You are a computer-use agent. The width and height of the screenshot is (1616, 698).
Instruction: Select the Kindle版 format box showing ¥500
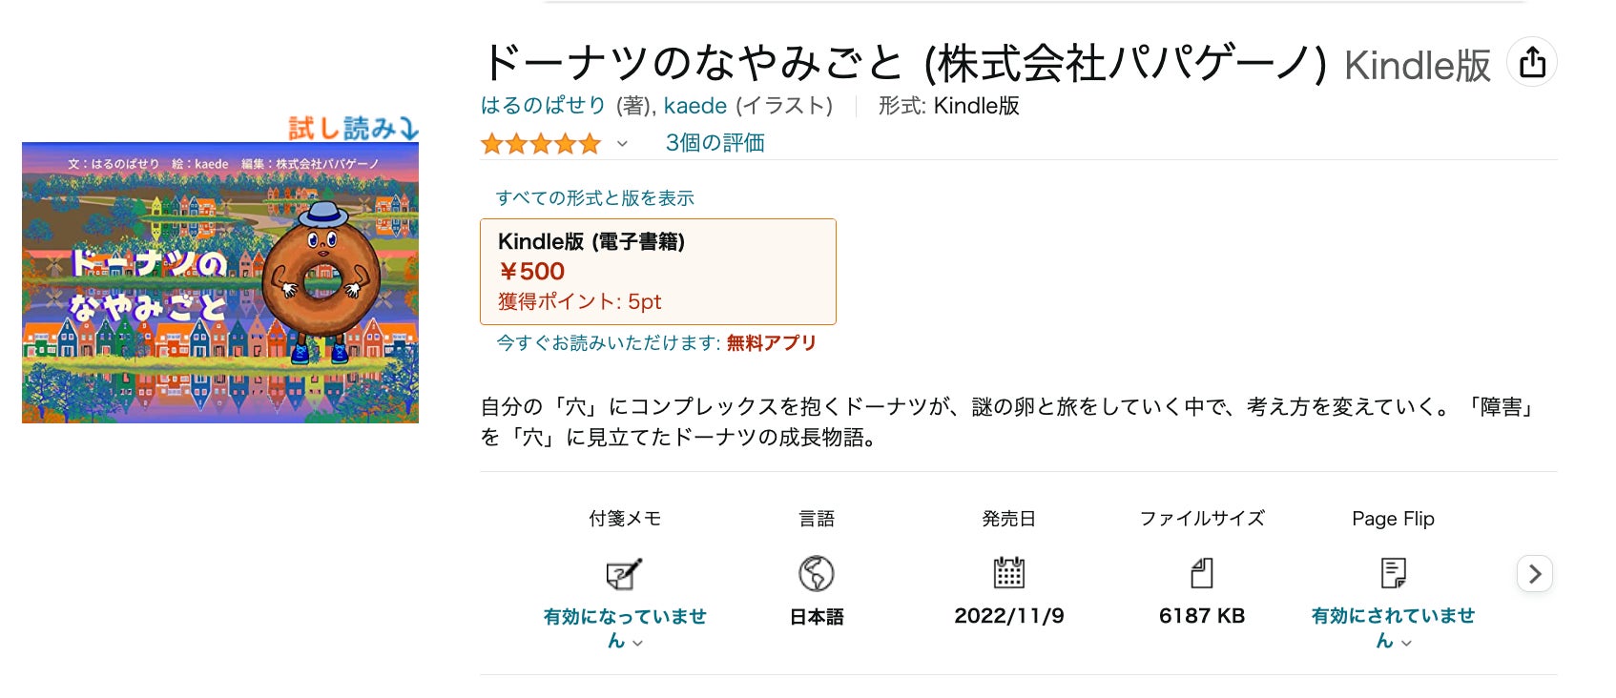point(658,271)
